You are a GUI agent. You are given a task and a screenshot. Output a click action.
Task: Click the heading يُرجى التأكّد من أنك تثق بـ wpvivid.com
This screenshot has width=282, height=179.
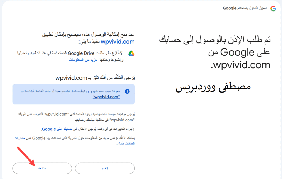95,78
